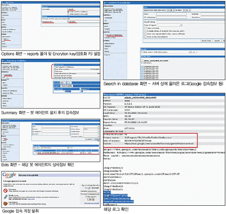Click the Countries field in Search filter
This screenshot has height=214, width=226.
(x=213, y=17)
